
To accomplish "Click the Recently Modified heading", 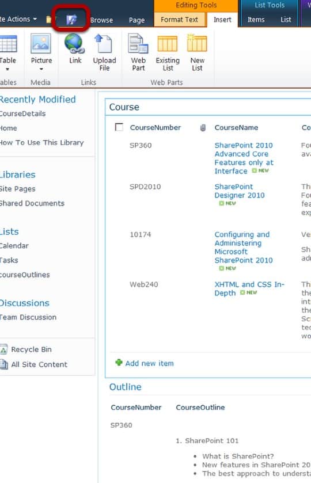I will point(37,100).
